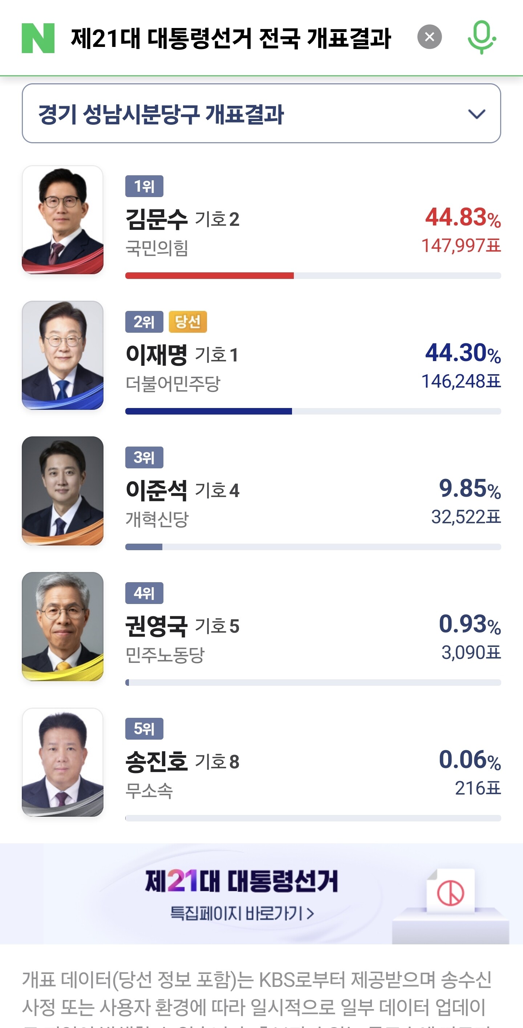Click the dropdown chevron arrow for region

(x=477, y=114)
